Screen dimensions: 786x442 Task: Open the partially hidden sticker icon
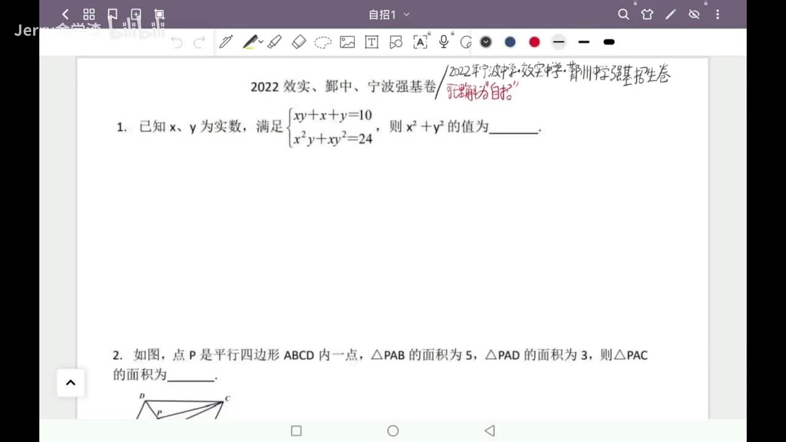tap(466, 42)
